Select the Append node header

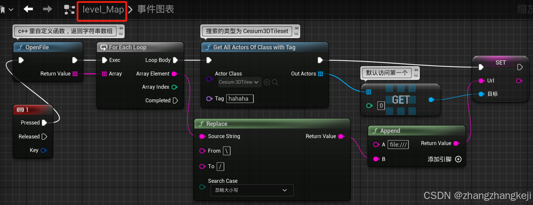tap(417, 131)
